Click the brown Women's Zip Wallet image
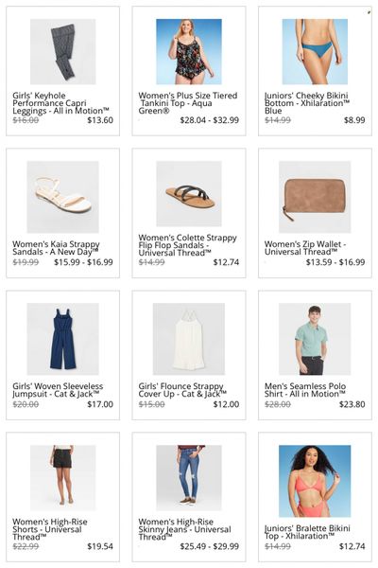 coord(315,197)
